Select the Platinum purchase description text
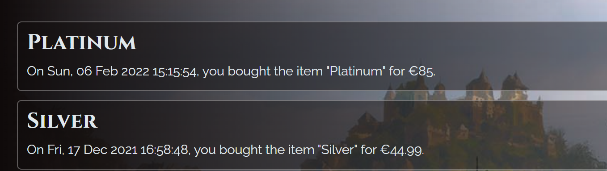This screenshot has width=607, height=171. pos(231,71)
